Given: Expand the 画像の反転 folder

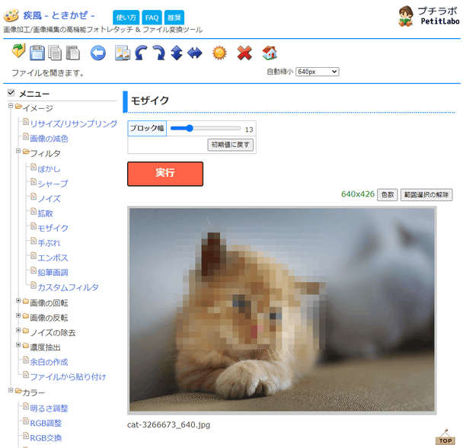Looking at the screenshot, I should point(18,315).
